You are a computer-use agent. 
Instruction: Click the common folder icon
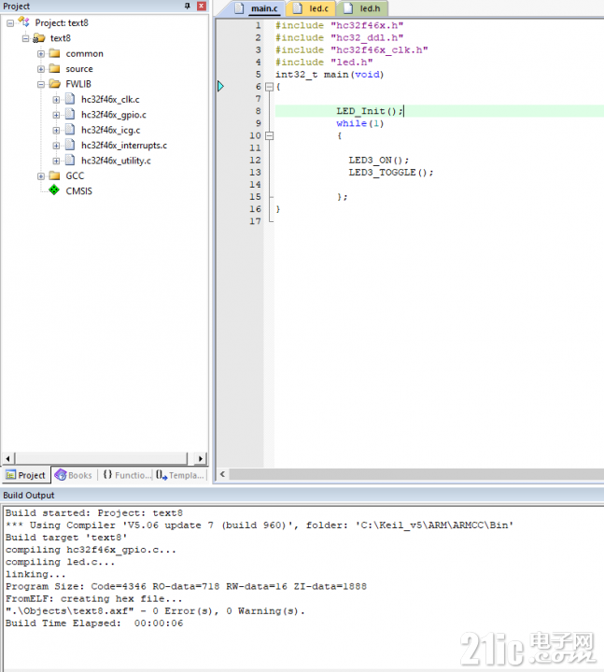click(x=54, y=53)
